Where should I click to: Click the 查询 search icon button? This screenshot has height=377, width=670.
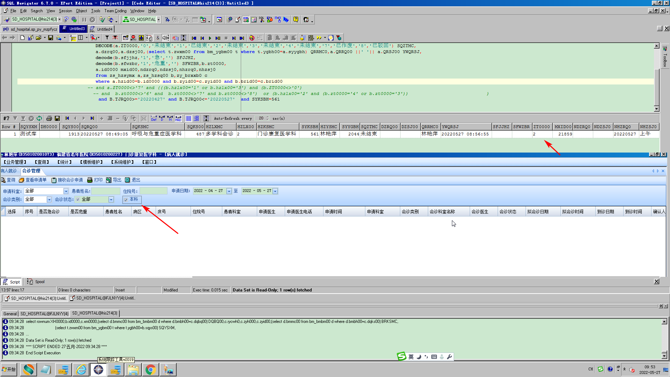point(3,180)
